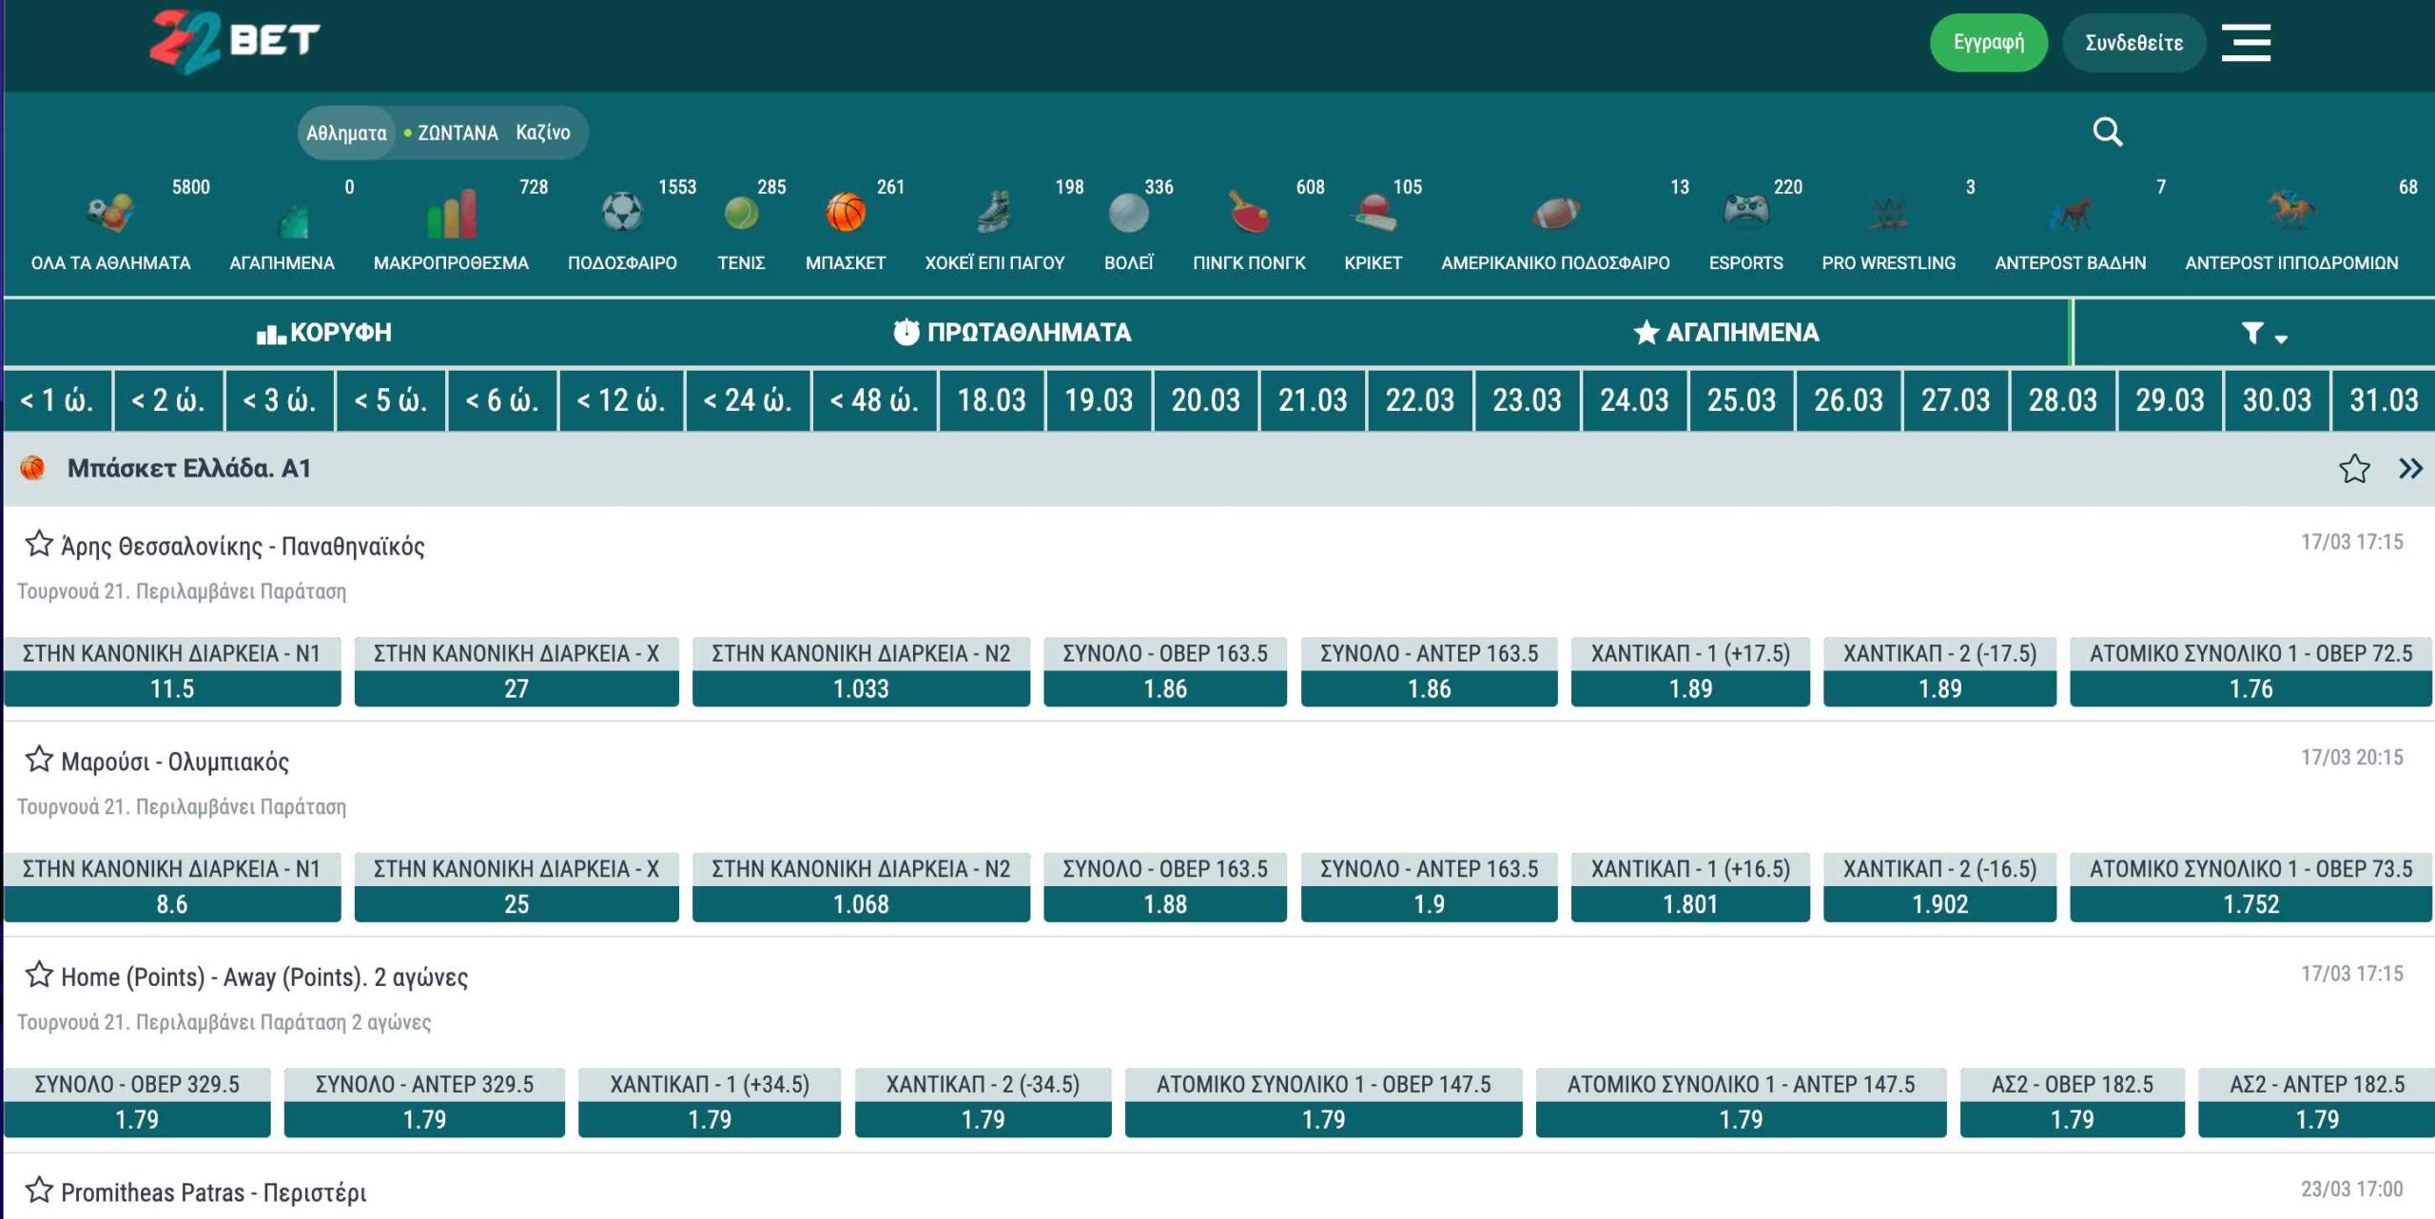This screenshot has width=2435, height=1219.
Task: Select the under 24 hours time filter
Action: coord(748,400)
